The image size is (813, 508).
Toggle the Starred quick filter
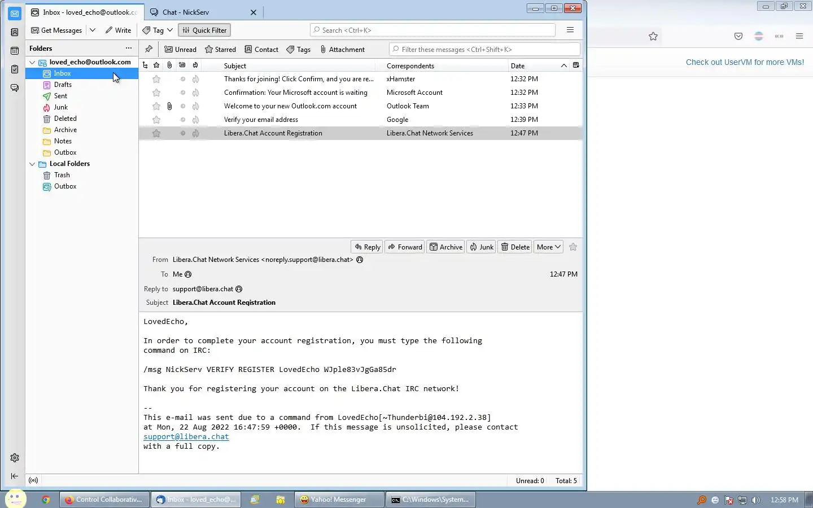(x=220, y=50)
